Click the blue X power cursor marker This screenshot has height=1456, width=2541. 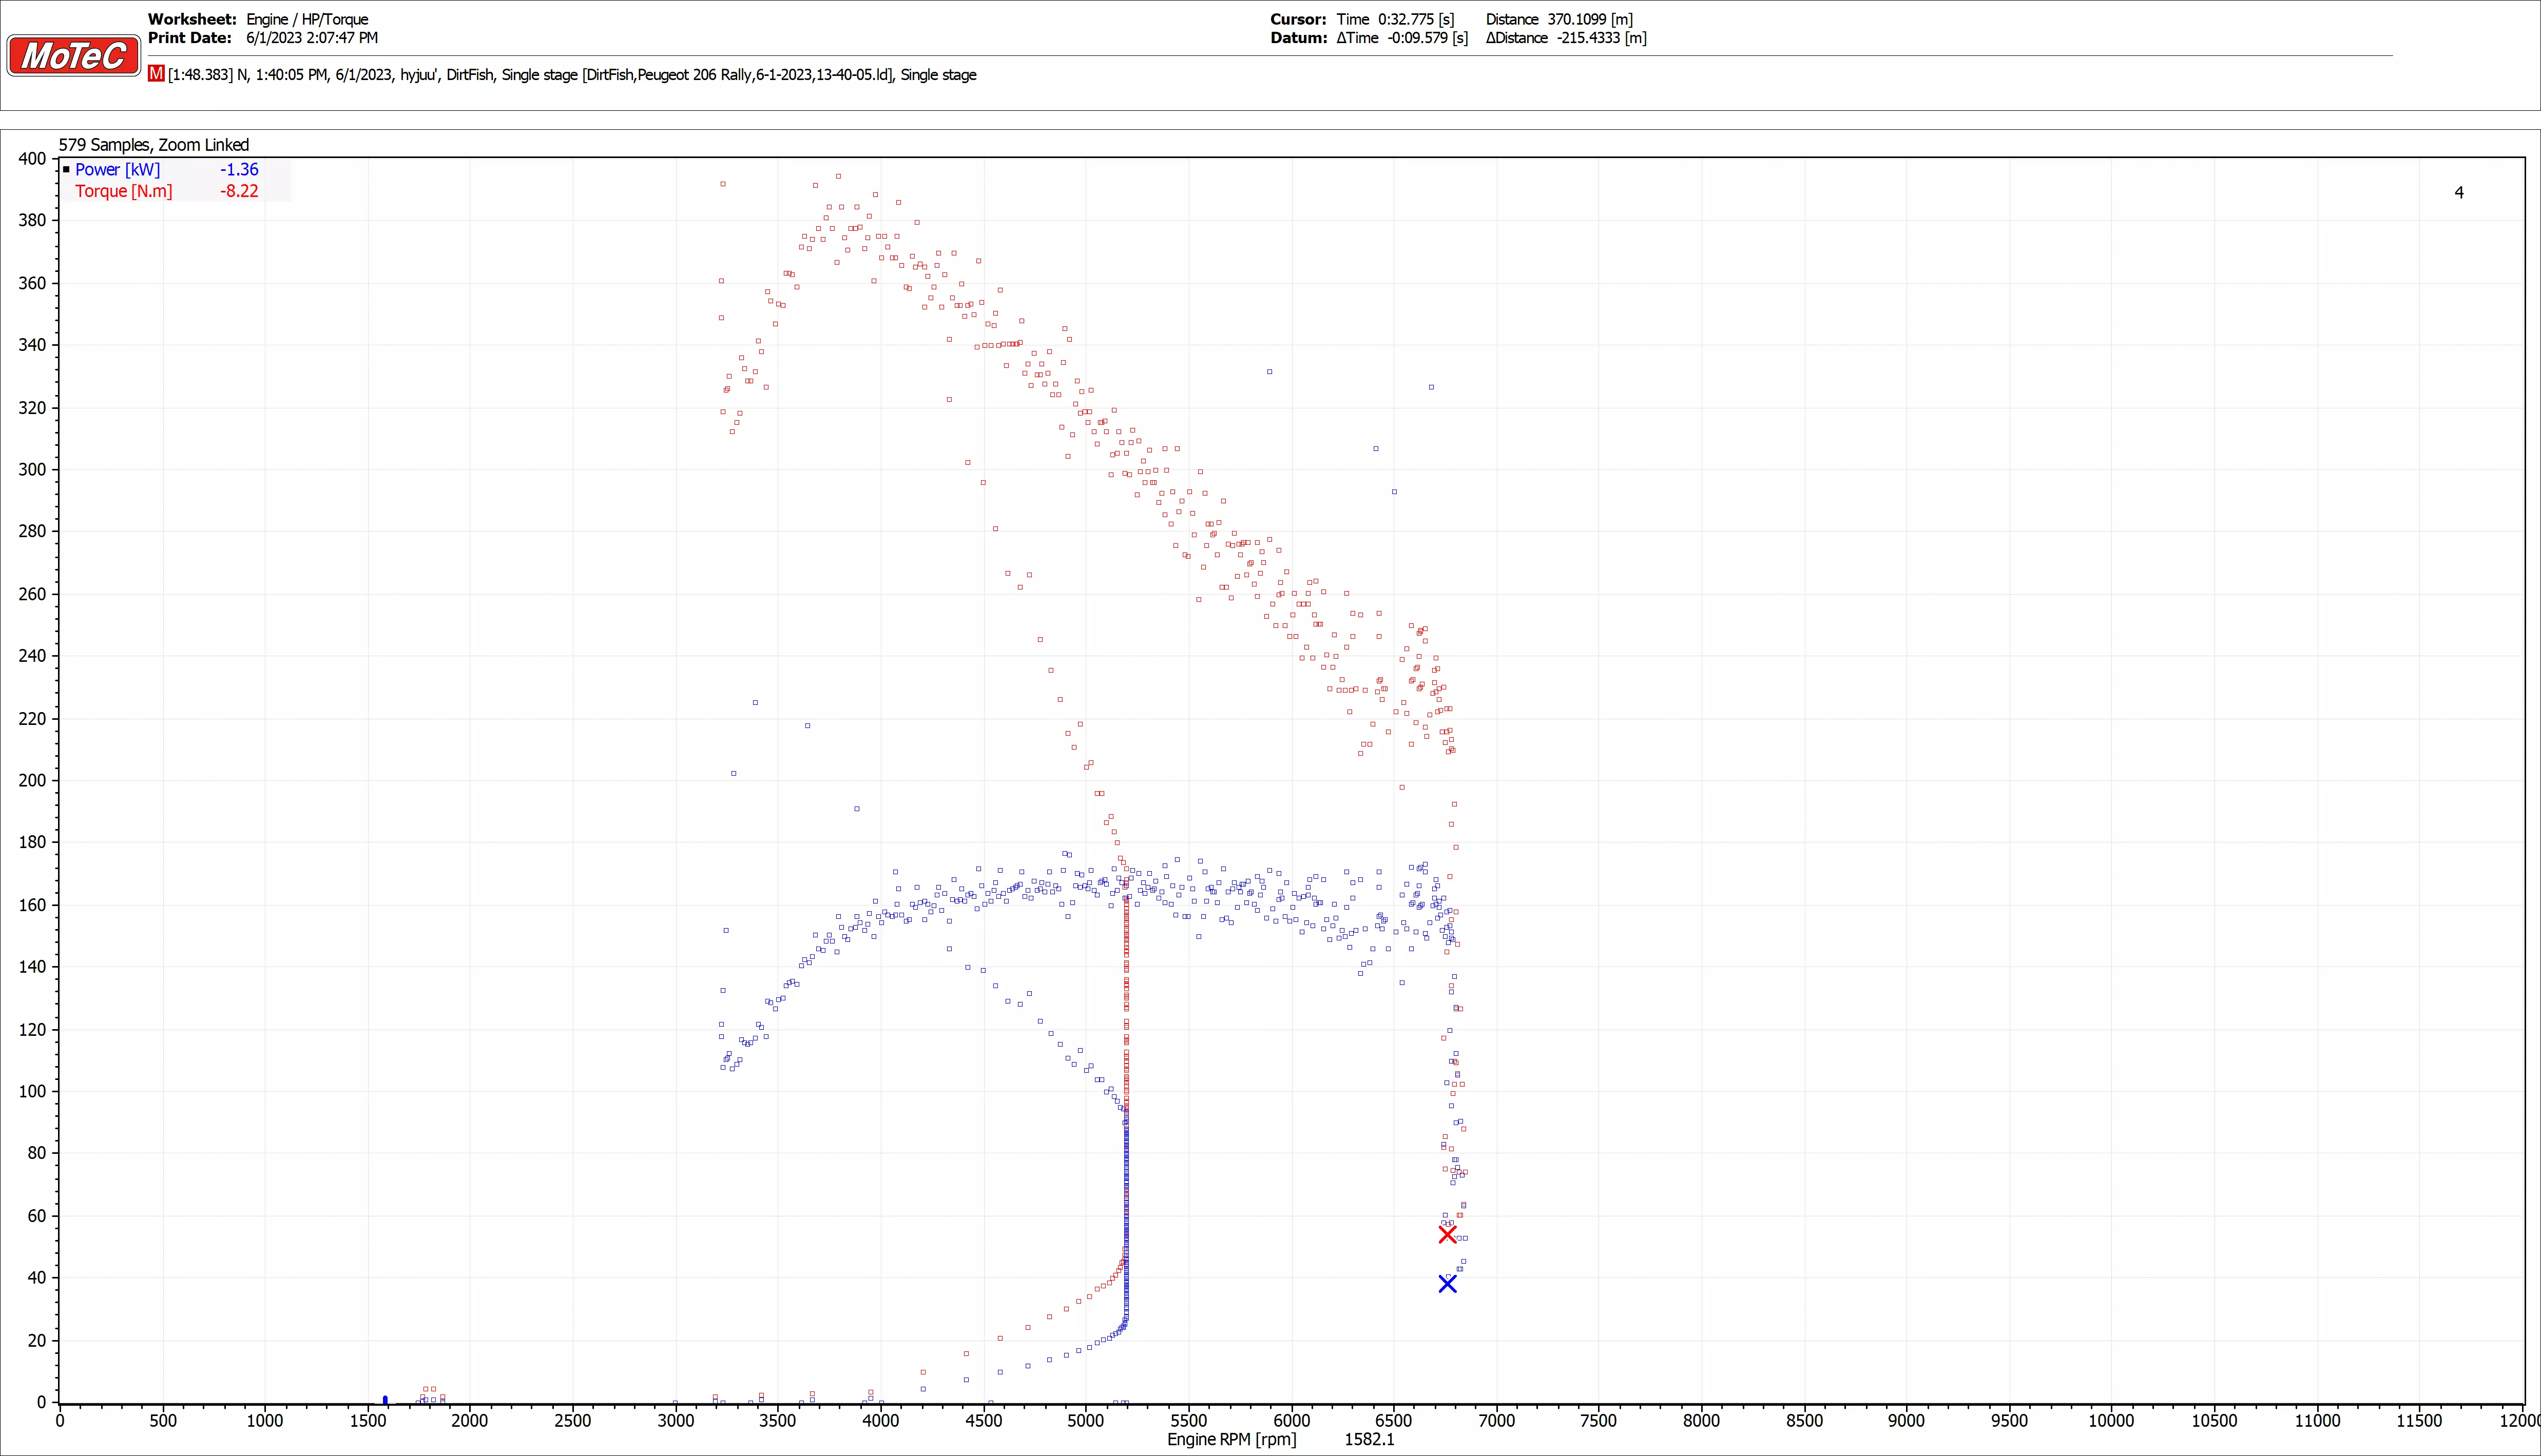(1447, 1284)
